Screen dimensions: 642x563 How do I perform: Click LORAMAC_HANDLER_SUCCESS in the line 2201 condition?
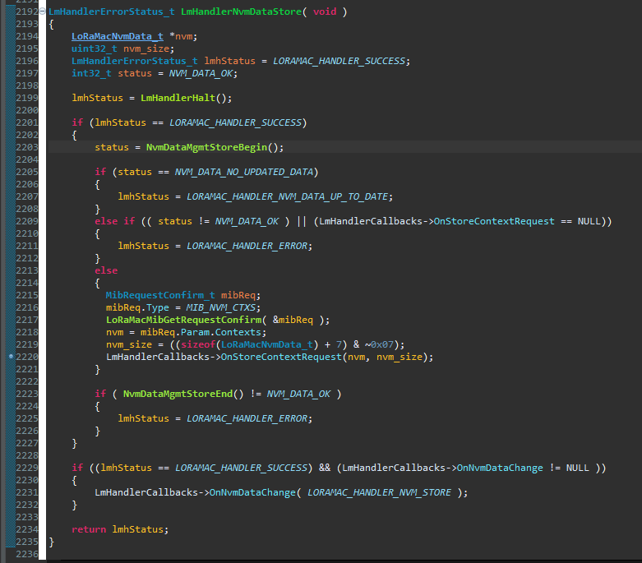point(235,122)
